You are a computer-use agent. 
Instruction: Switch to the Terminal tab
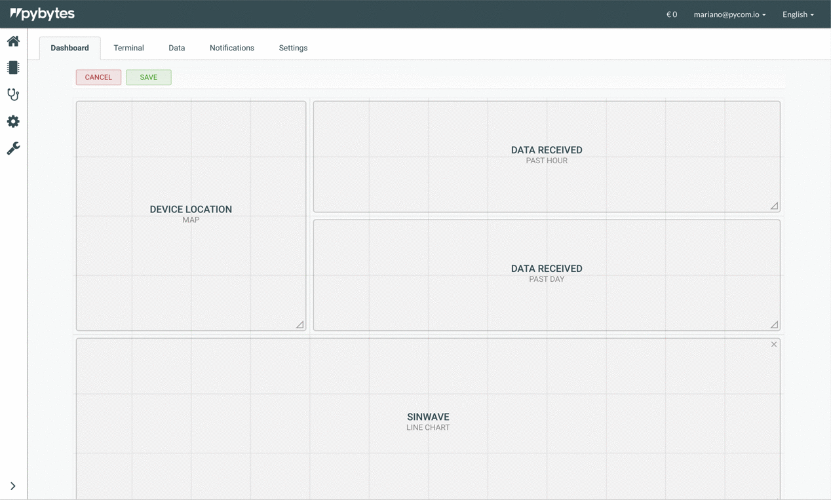[x=128, y=48]
